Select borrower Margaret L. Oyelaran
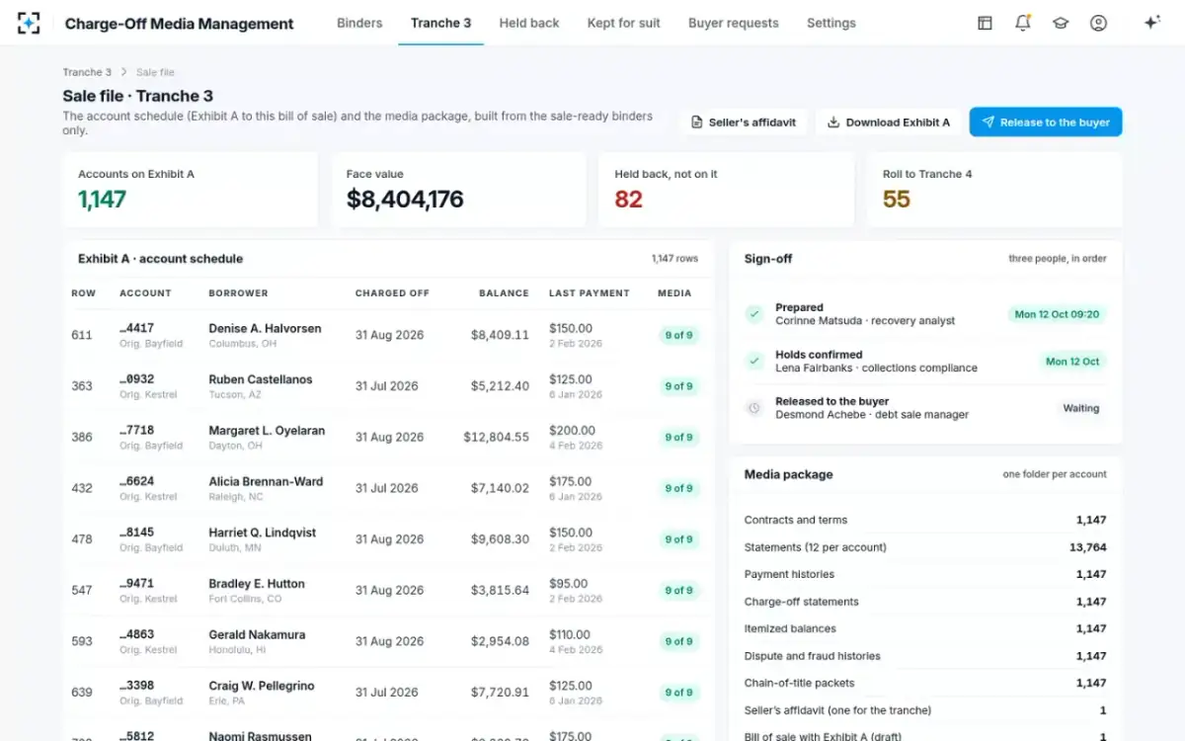 point(267,431)
